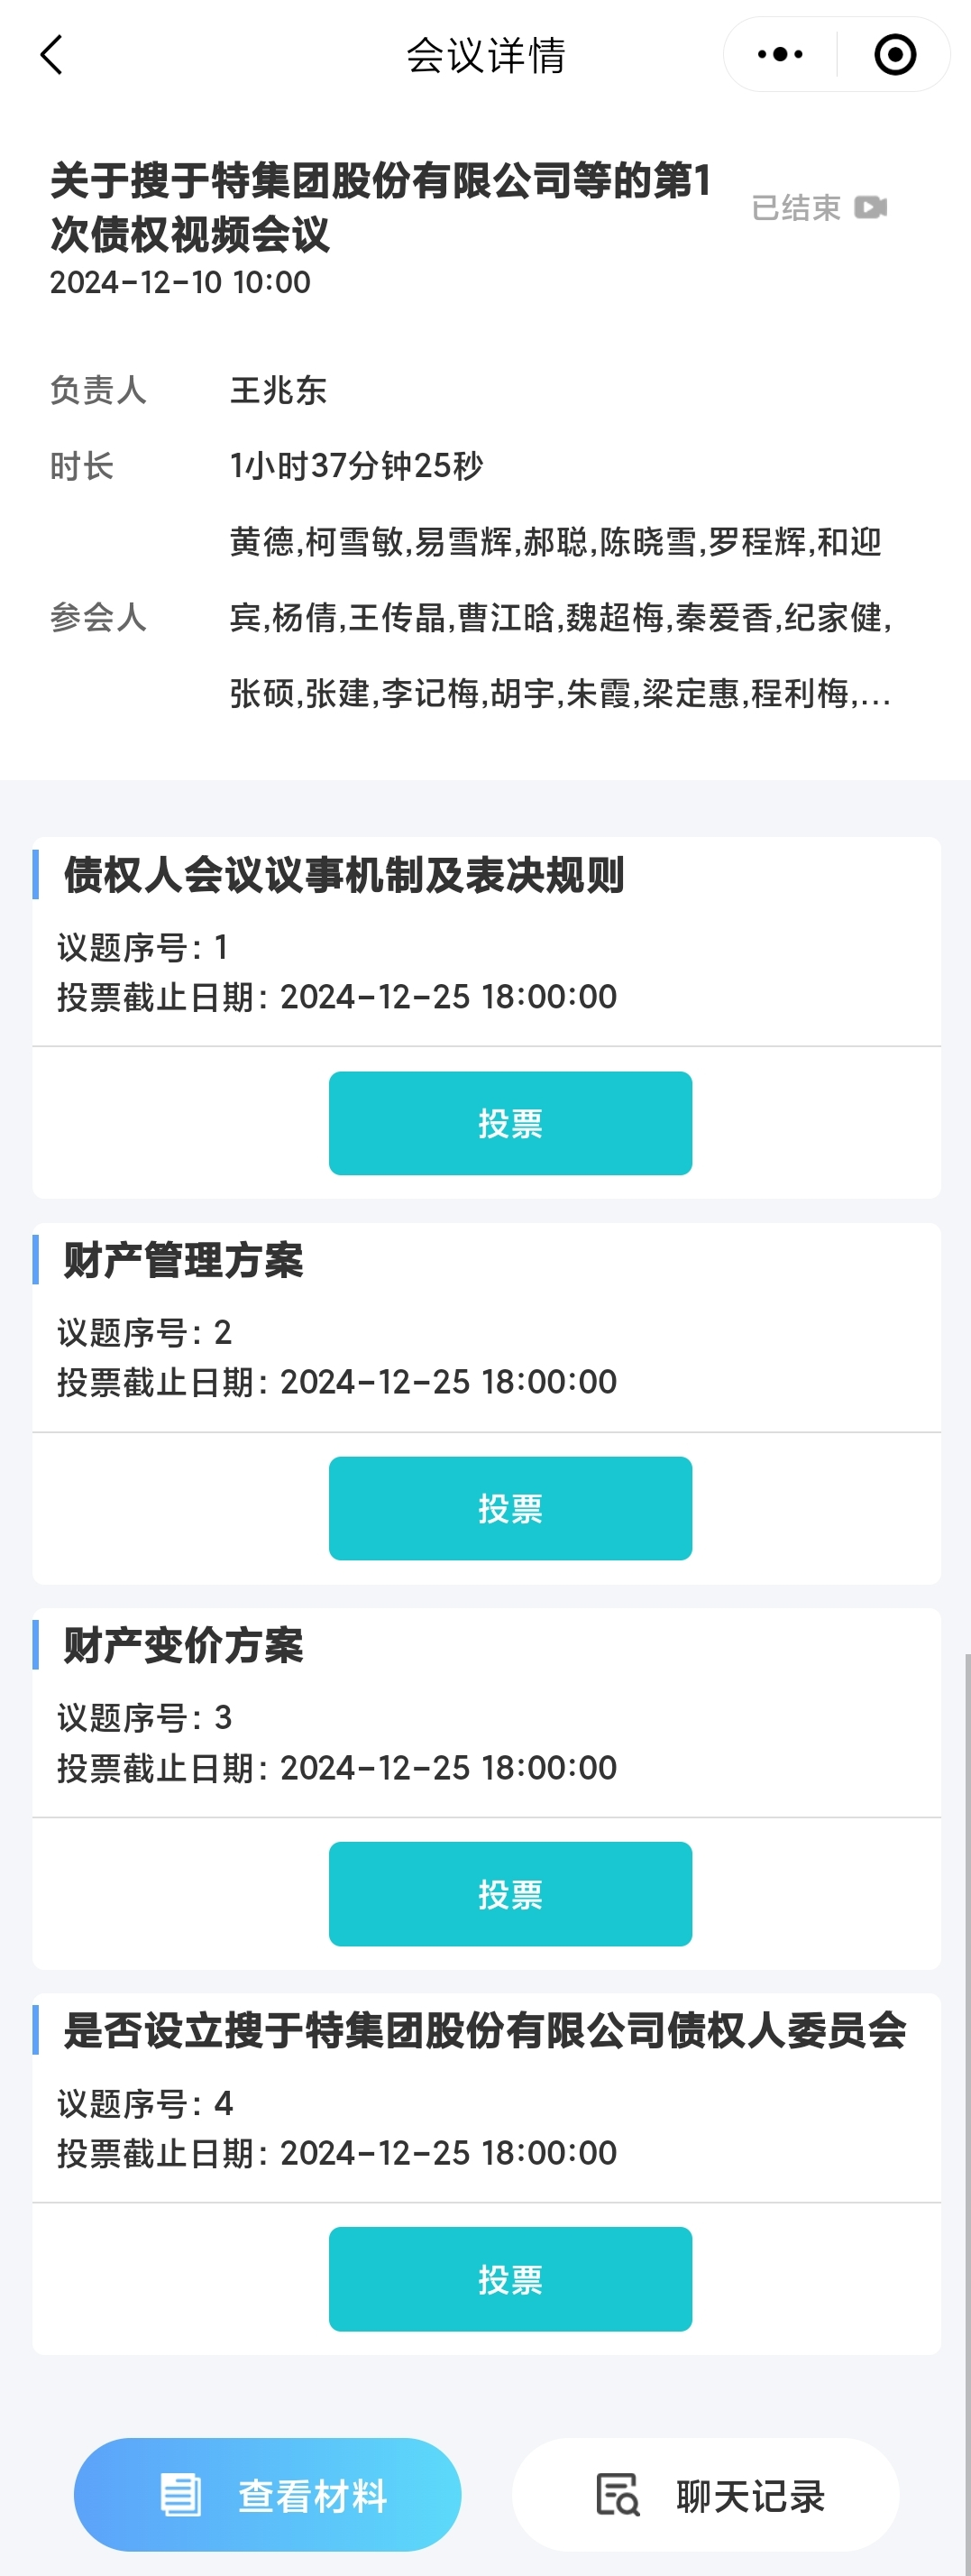The image size is (971, 2576).
Task: Tap the search-document icon in 聊天记录
Action: [x=617, y=2495]
